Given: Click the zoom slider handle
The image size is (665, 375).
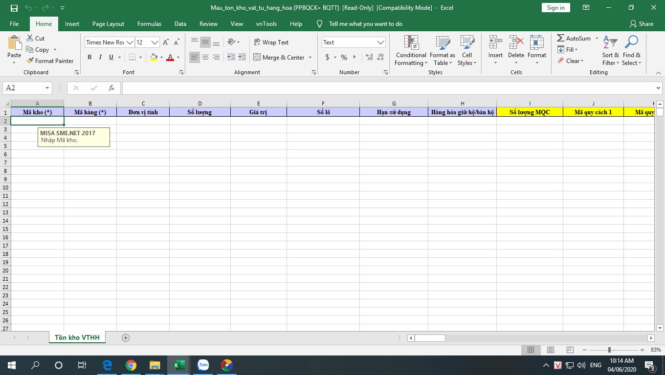Looking at the screenshot, I should 609,350.
